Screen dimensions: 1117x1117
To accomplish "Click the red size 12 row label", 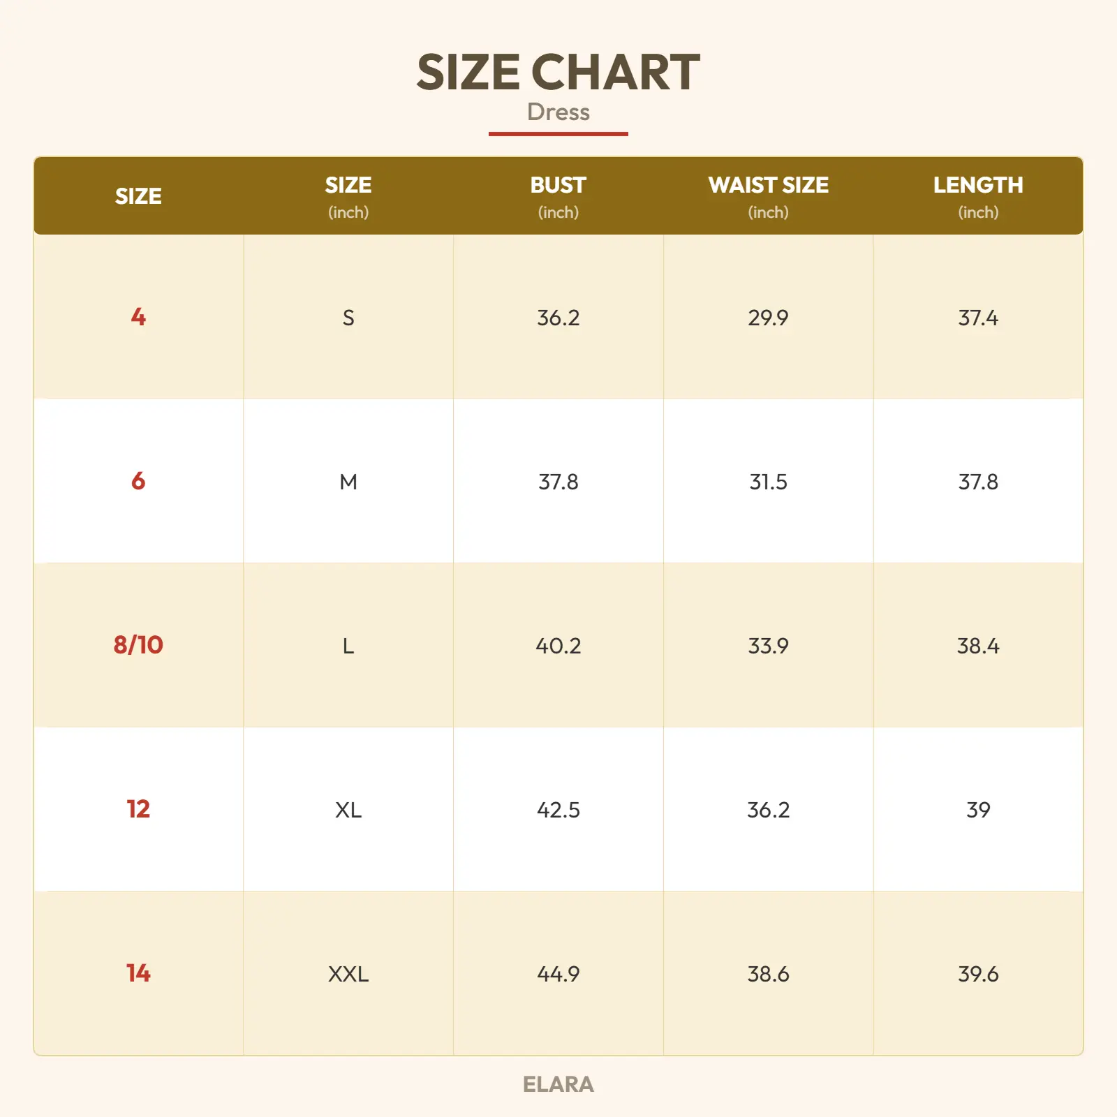I will [x=138, y=809].
